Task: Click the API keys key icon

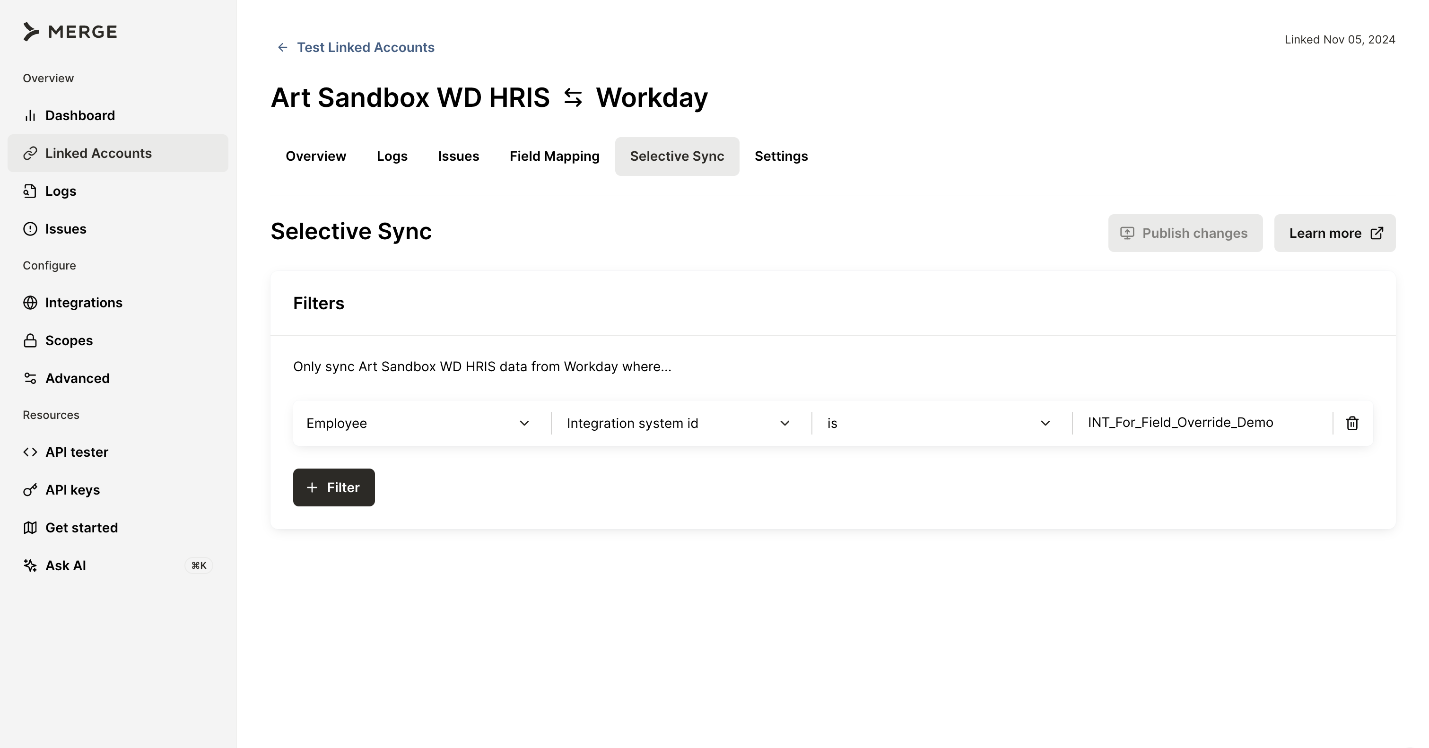Action: click(30, 490)
